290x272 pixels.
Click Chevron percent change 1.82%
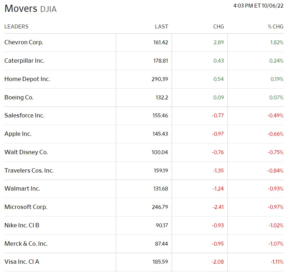click(277, 43)
